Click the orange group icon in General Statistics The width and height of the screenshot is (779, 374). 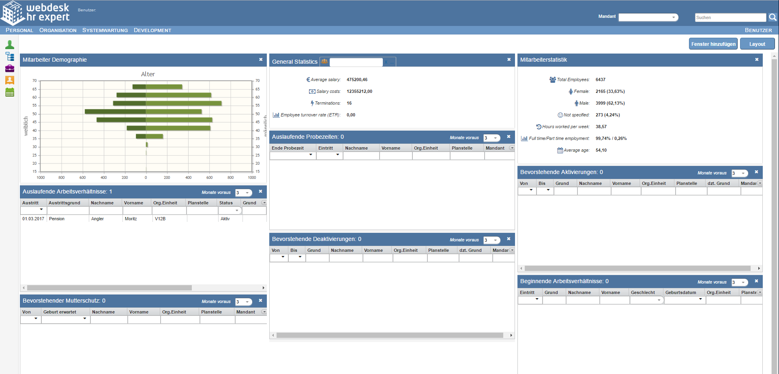click(324, 62)
